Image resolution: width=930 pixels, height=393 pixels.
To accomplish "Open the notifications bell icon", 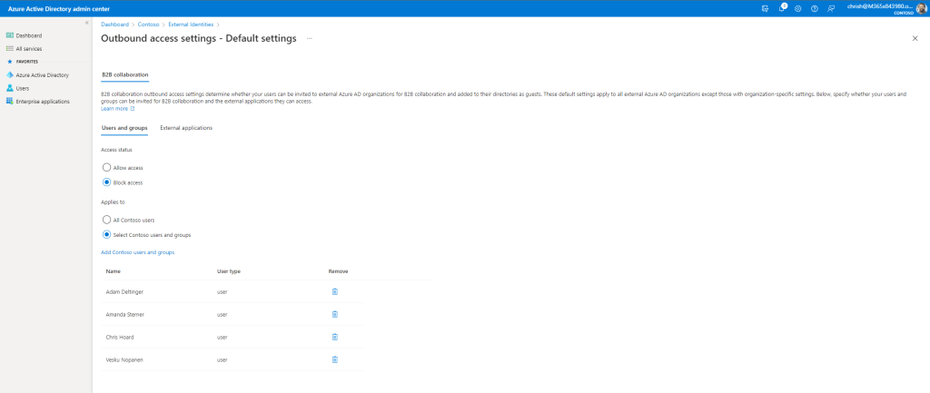I will pyautogui.click(x=782, y=8).
